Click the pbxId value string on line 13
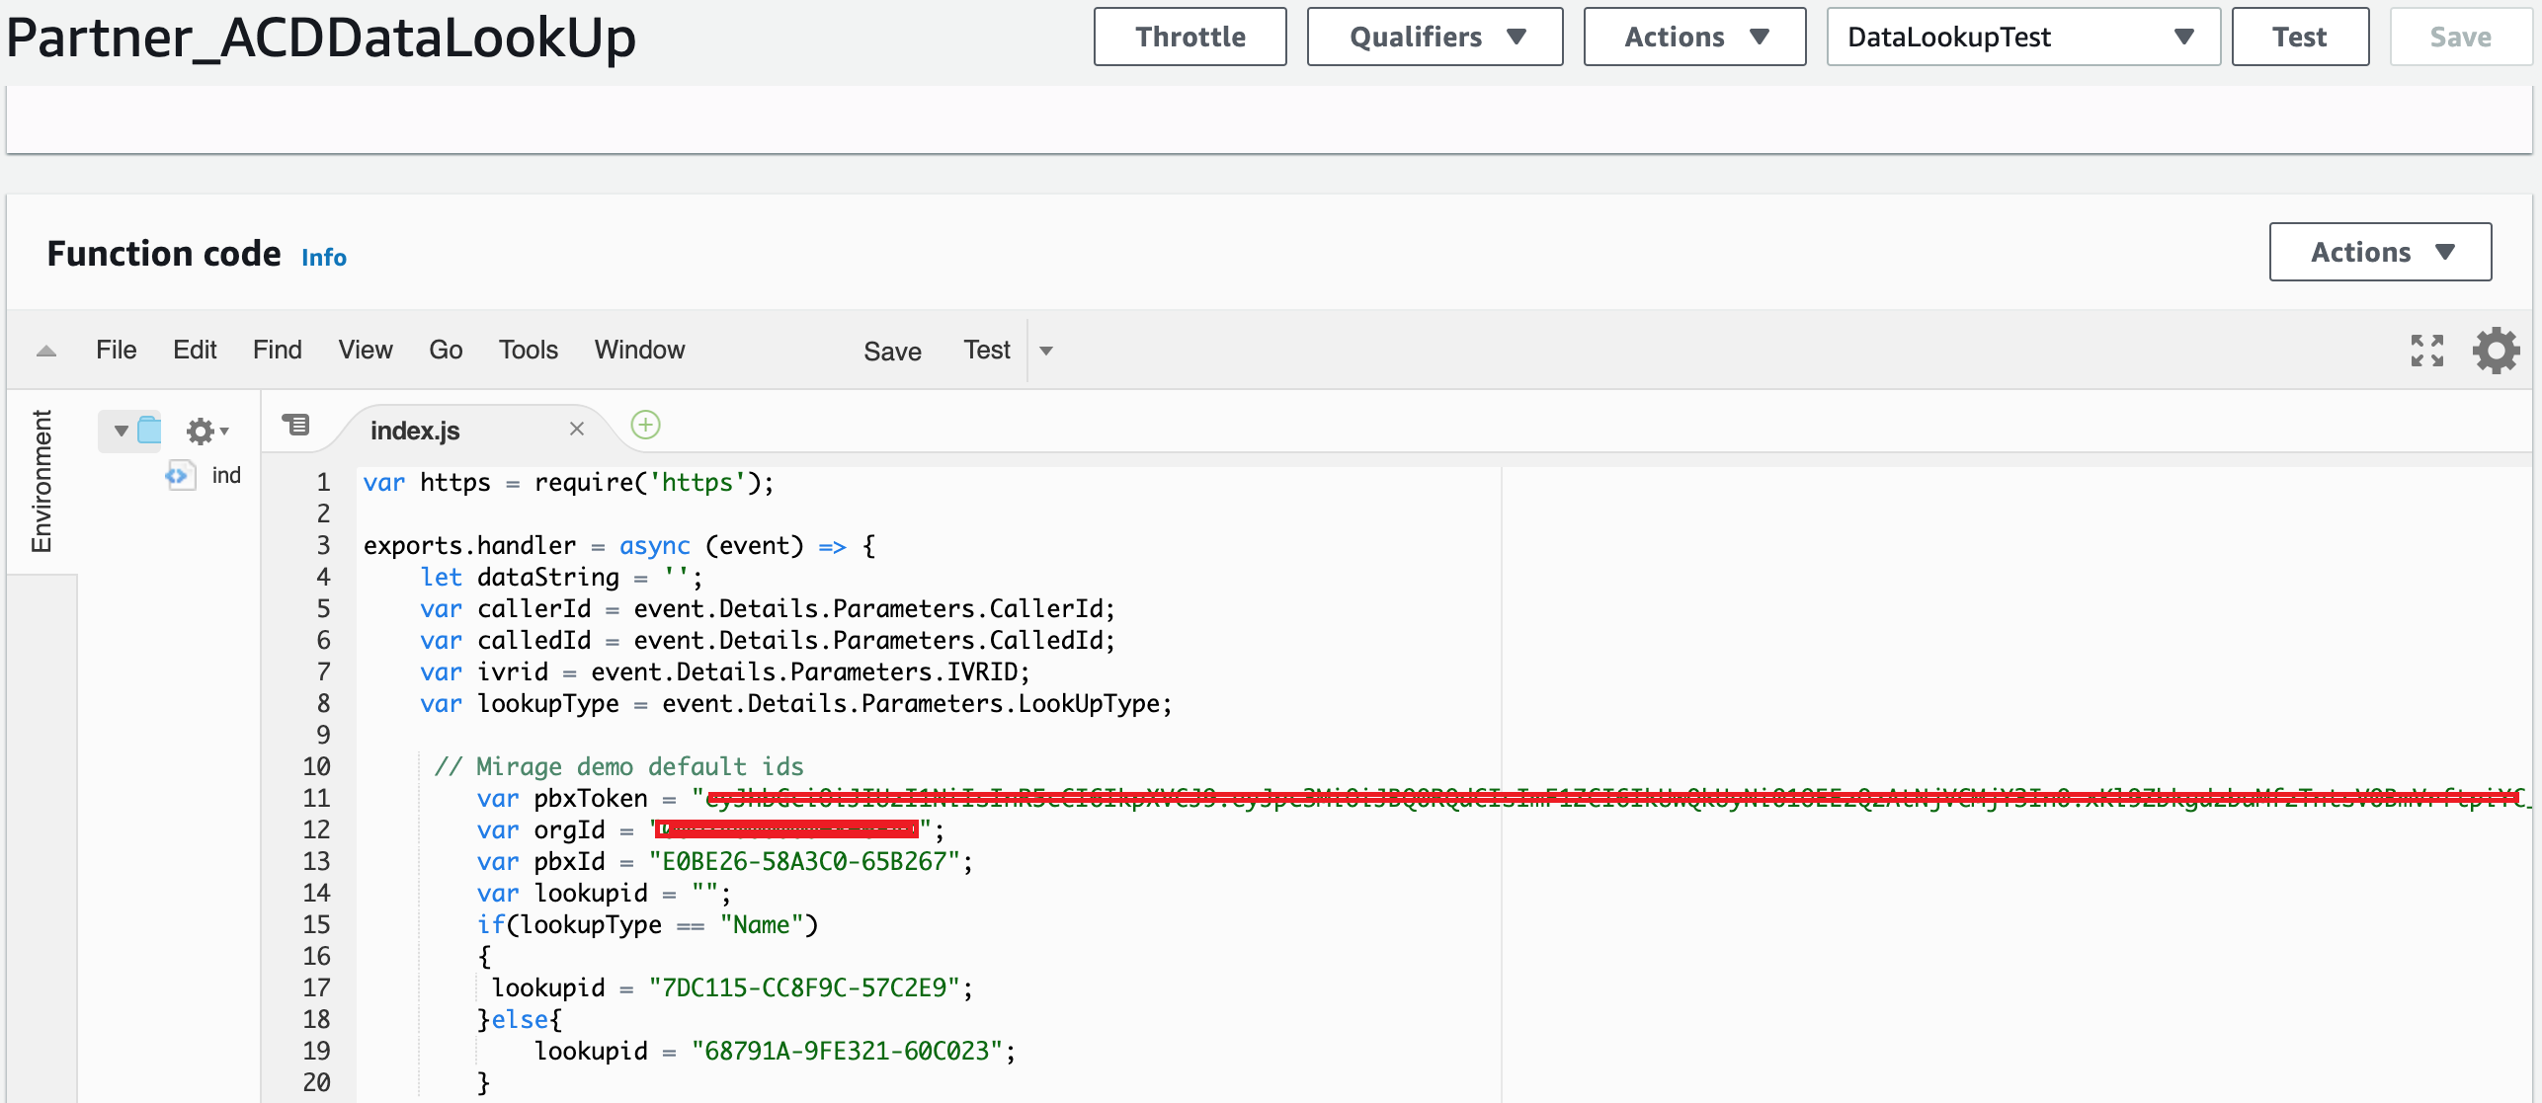 804,861
